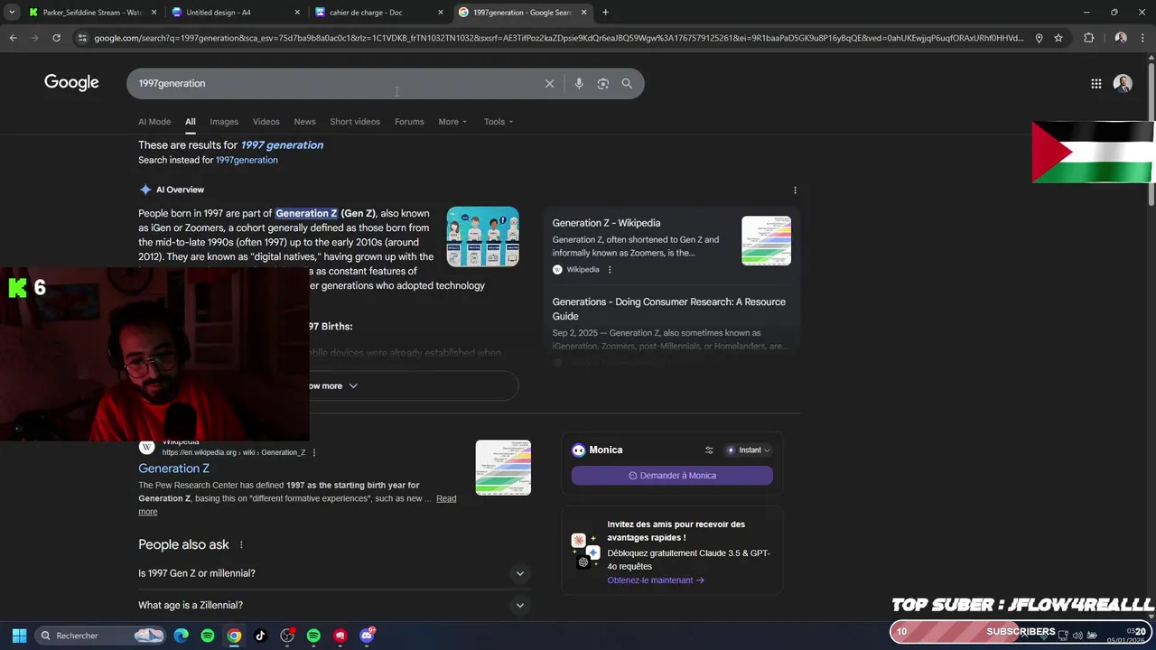Click the Windows taskbar Rechercher box
This screenshot has height=650, width=1156.
click(101, 636)
